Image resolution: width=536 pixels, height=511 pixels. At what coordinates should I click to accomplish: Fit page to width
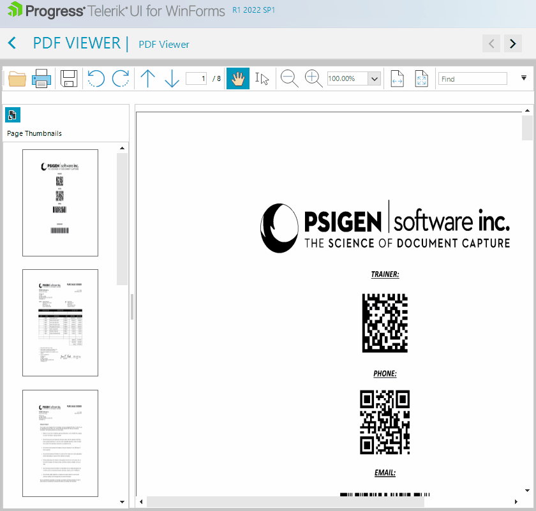[x=397, y=78]
